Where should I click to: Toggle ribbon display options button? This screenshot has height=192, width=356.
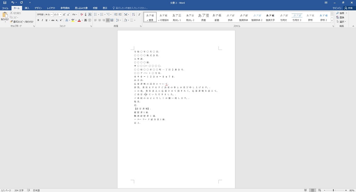(x=326, y=3)
